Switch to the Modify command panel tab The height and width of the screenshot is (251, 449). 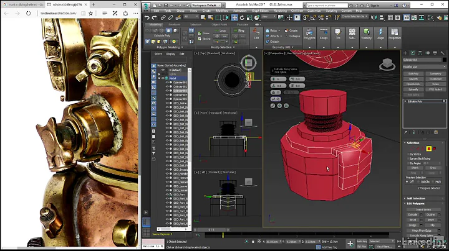point(413,53)
